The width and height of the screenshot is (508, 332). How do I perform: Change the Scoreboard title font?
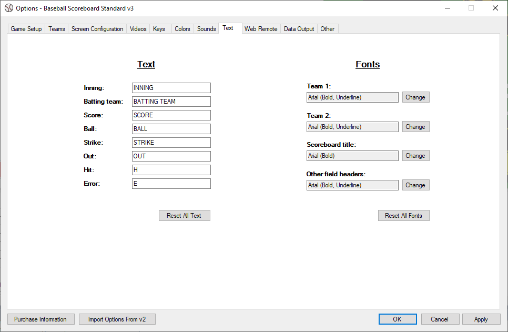[x=415, y=156]
